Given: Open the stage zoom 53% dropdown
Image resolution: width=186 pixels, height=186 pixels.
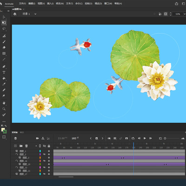Looking at the screenshot, I should coord(185,14).
